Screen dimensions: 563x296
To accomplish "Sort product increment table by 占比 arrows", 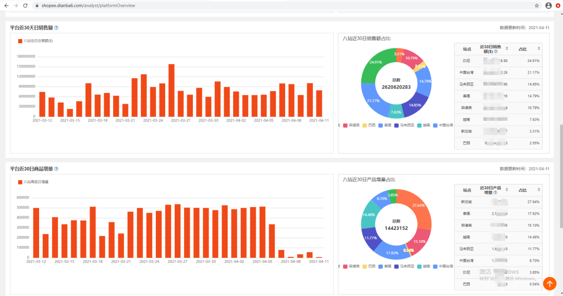I will point(538,190).
